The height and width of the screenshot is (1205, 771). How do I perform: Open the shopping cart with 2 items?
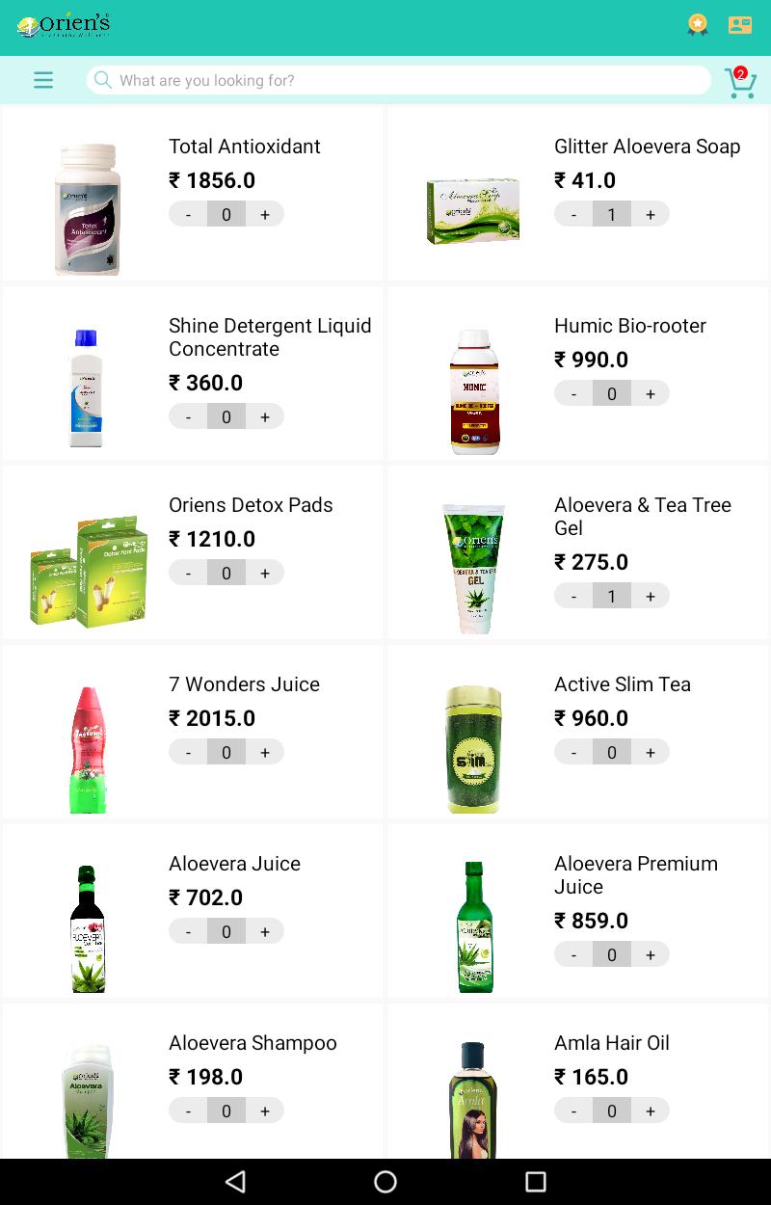(x=740, y=82)
